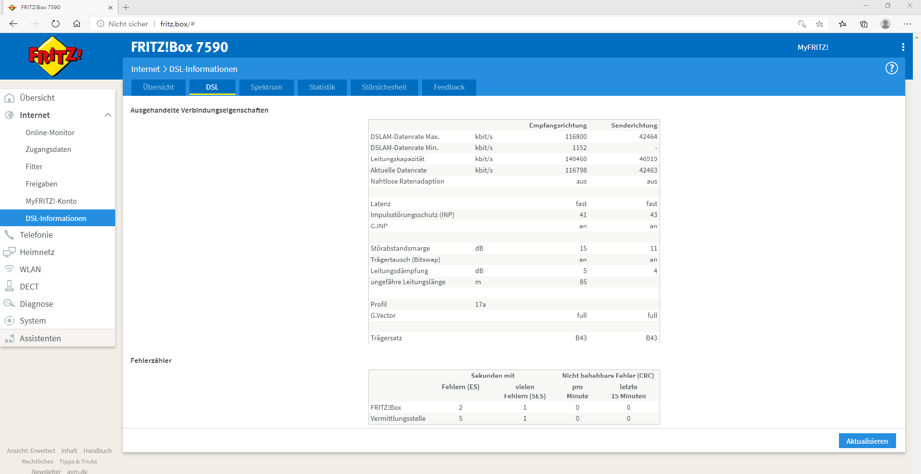921x474 pixels.
Task: Click the DECT handset icon
Action: (9, 286)
